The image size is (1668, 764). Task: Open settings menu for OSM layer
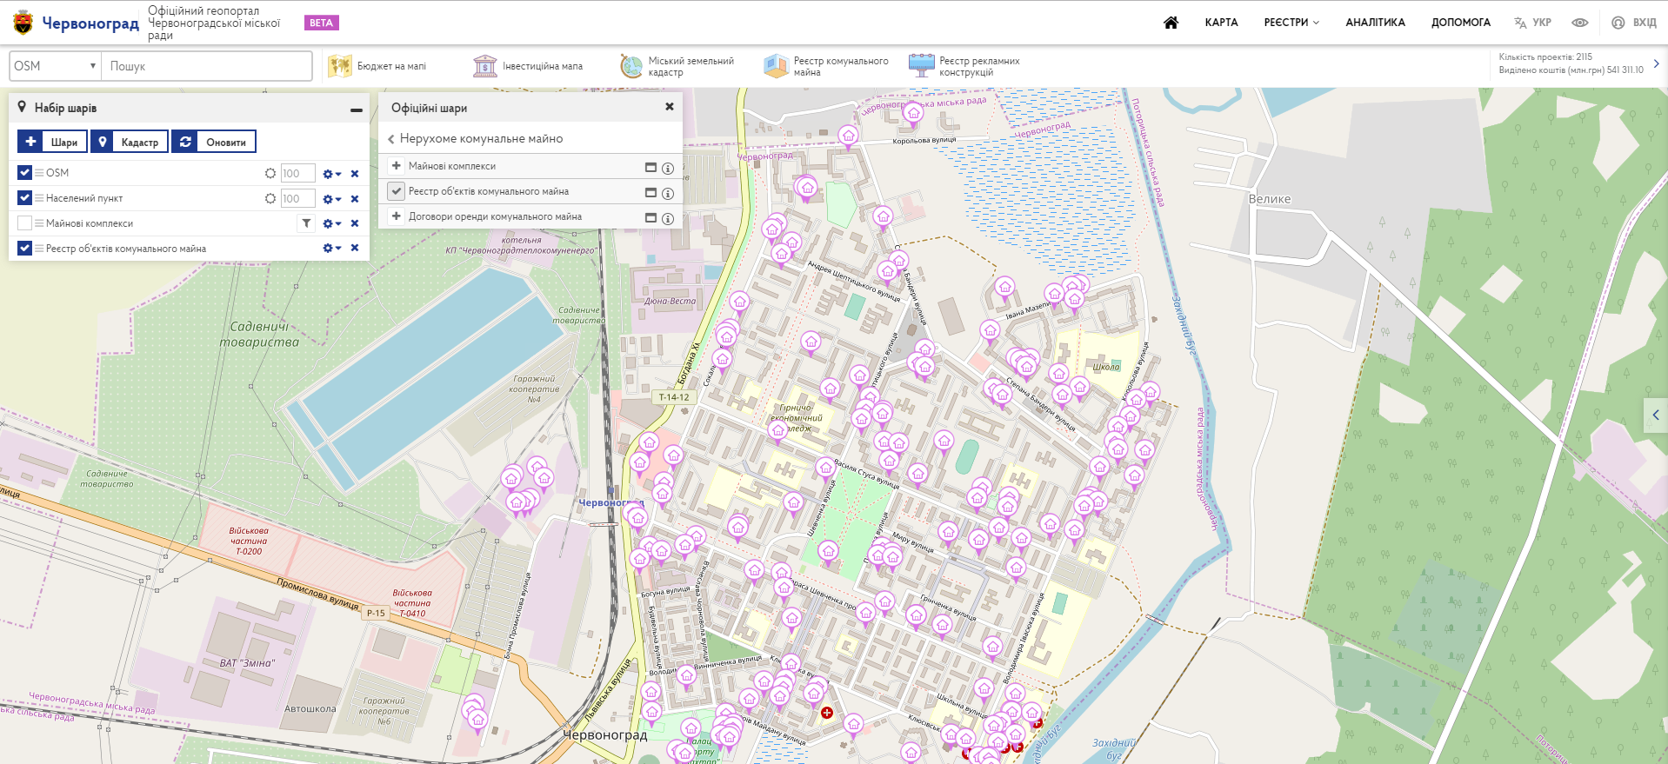332,174
